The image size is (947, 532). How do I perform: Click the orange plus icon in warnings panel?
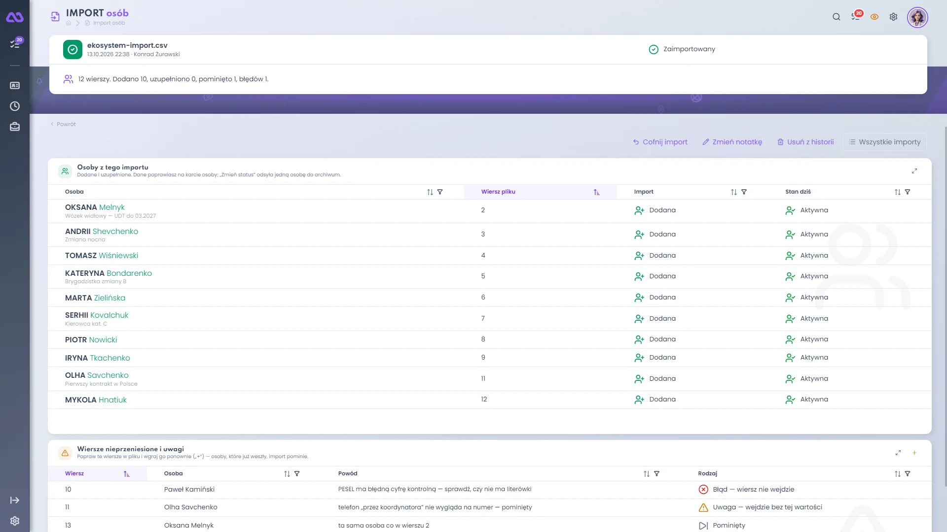[914, 453]
